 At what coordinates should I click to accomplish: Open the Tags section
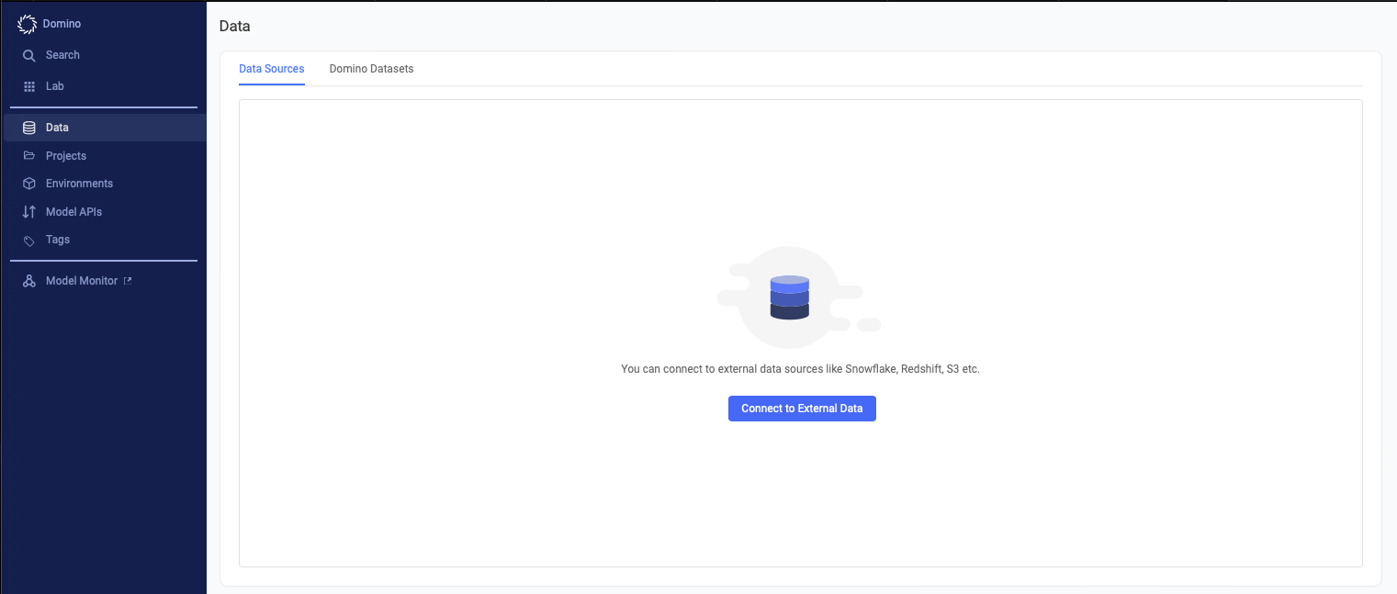[57, 240]
